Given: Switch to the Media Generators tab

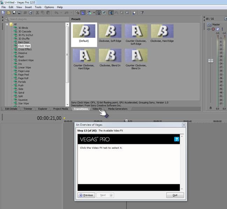Looking at the screenshot, I should 118,109.
